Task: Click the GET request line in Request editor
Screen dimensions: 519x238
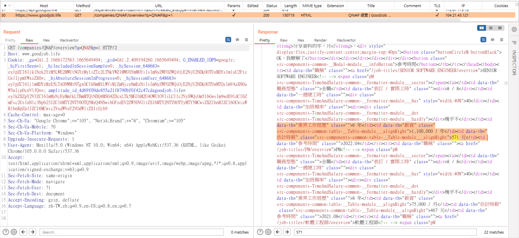Action: point(62,48)
